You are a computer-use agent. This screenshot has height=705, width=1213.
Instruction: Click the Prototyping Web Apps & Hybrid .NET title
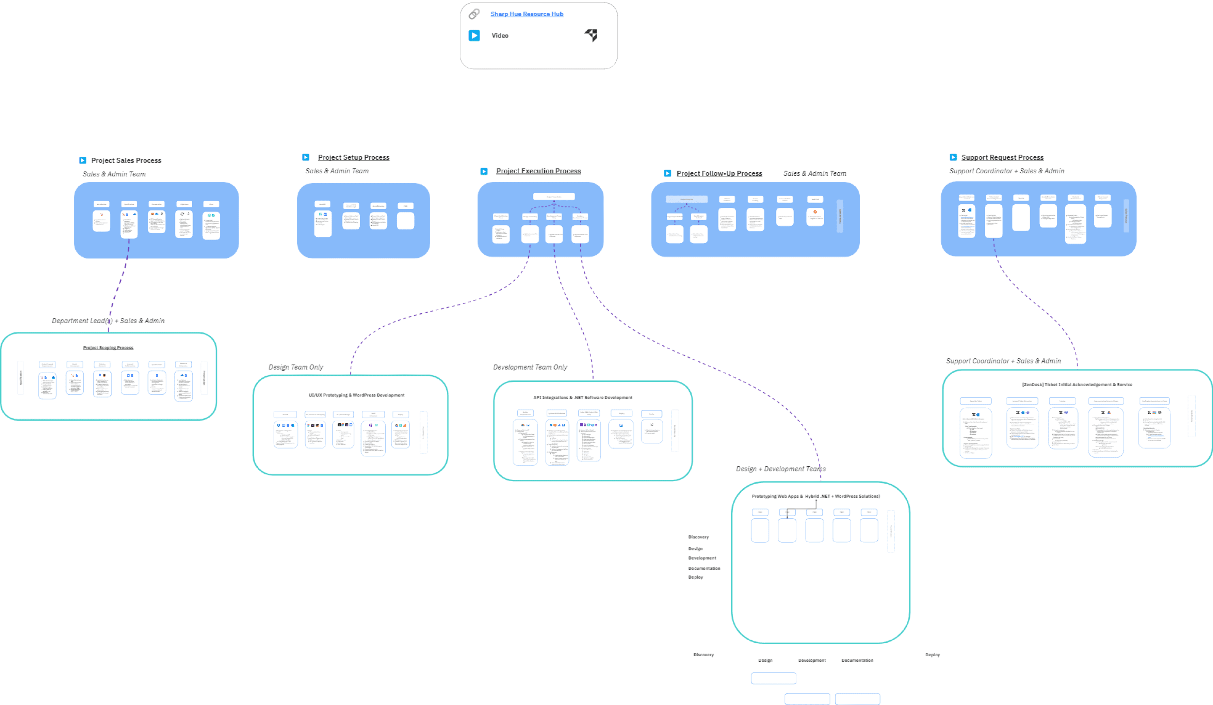tap(816, 496)
